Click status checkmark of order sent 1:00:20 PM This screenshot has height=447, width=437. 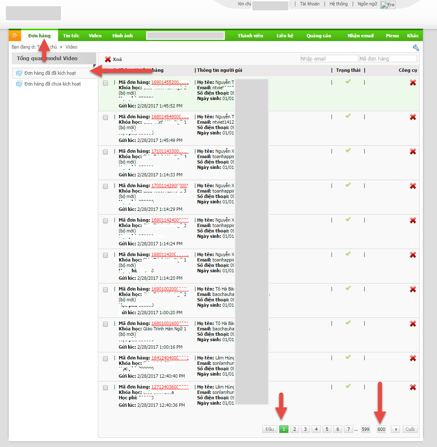pyautogui.click(x=348, y=288)
